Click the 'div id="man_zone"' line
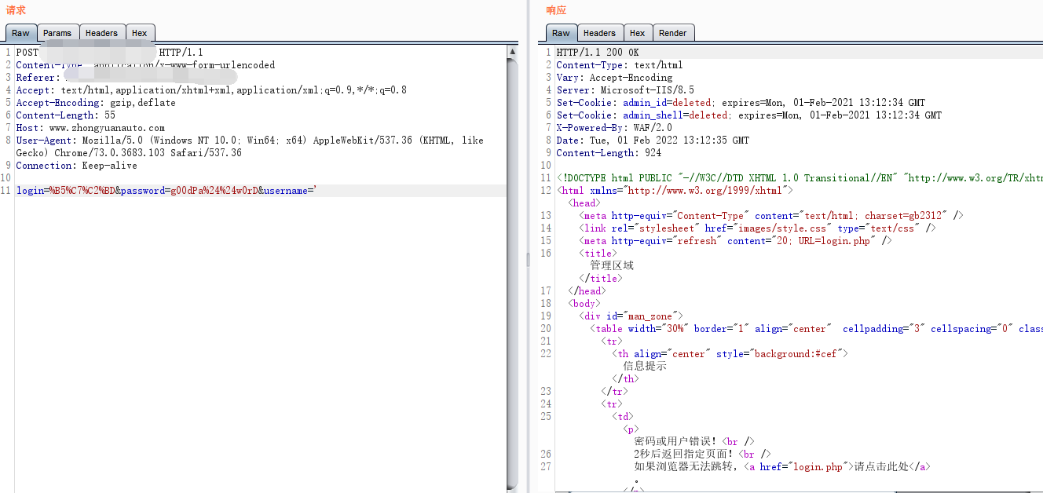Image resolution: width=1043 pixels, height=493 pixels. (x=631, y=316)
